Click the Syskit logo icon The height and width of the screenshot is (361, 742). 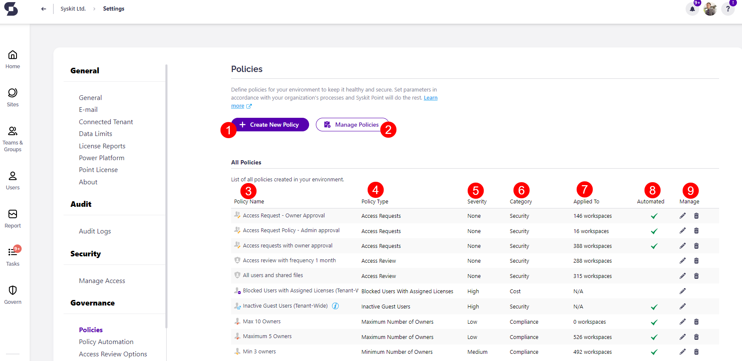(11, 8)
